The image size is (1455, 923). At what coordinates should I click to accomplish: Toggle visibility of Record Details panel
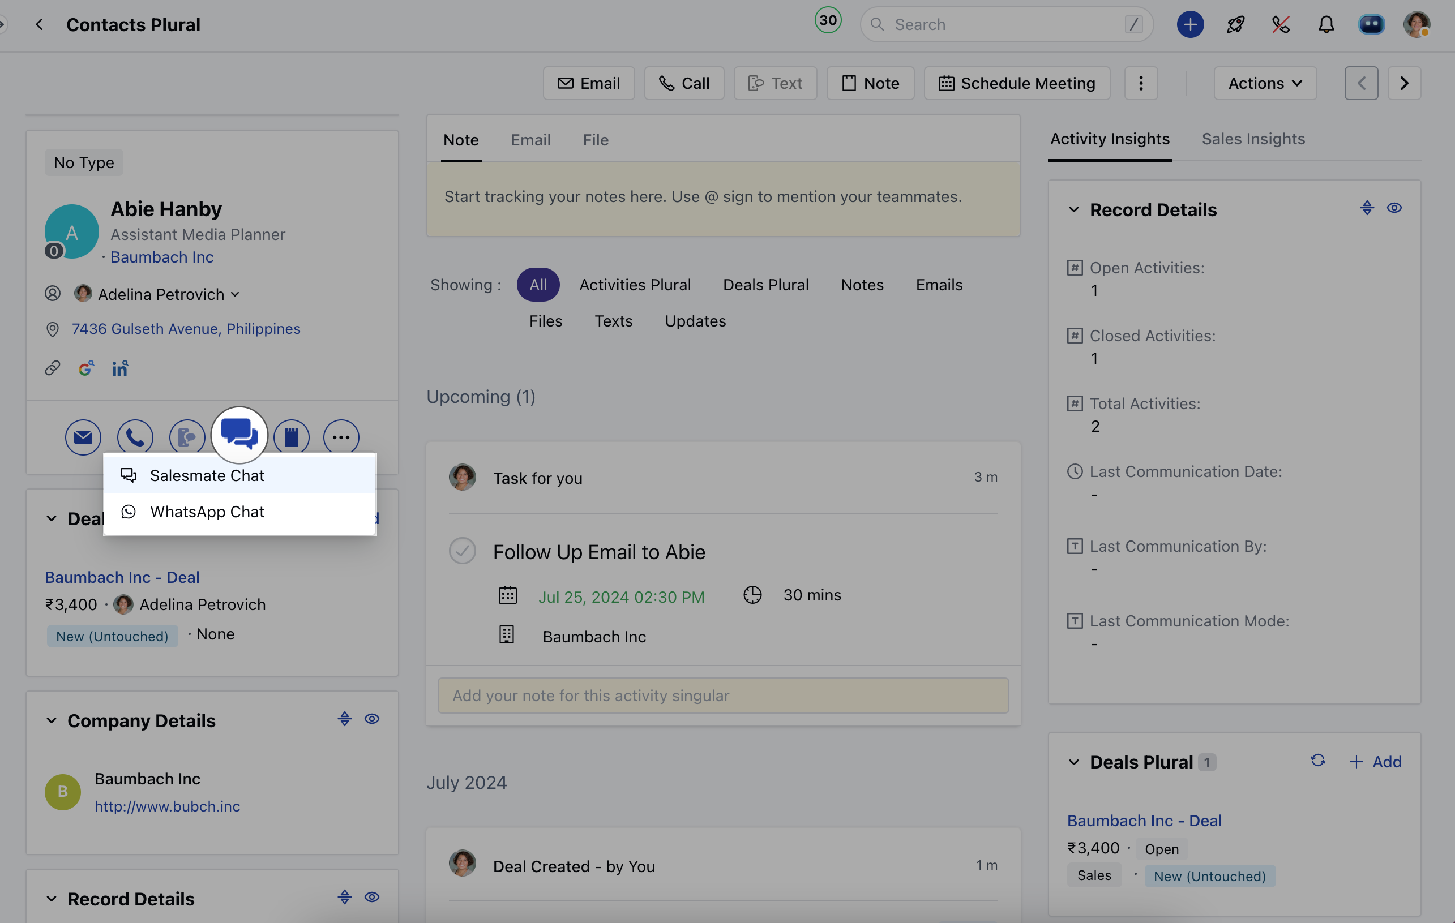[1395, 207]
